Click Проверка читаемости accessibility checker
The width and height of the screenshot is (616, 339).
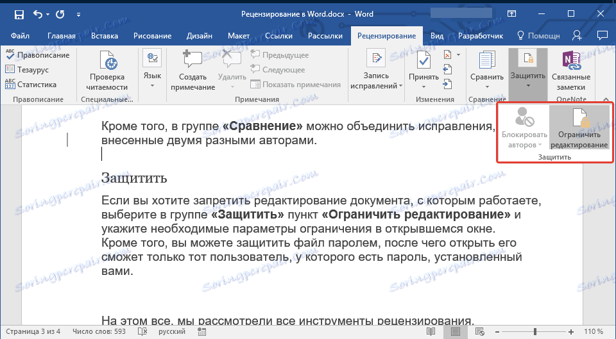[x=107, y=70]
